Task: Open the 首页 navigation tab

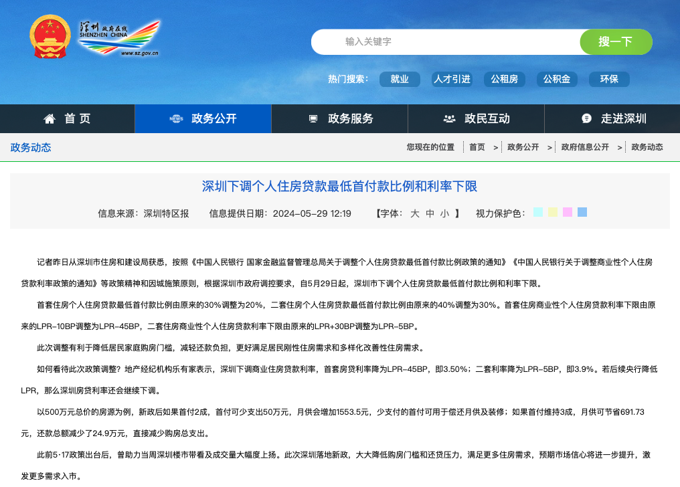Action: [67, 118]
